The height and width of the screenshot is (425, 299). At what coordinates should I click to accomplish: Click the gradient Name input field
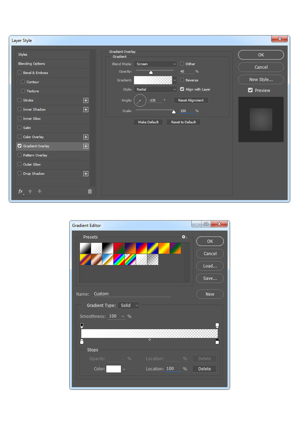tap(132, 294)
